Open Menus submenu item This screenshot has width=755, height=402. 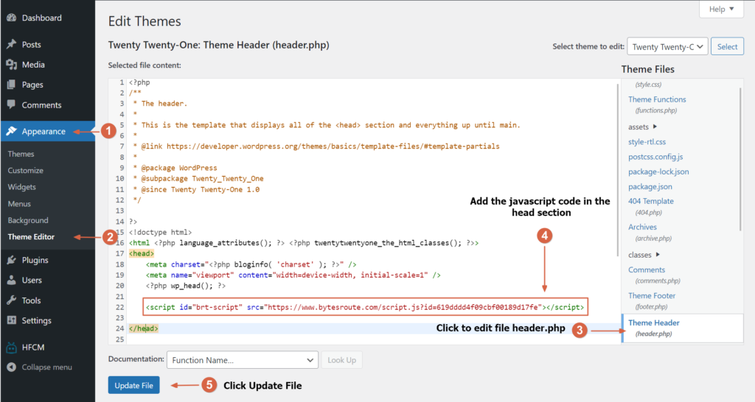click(19, 203)
